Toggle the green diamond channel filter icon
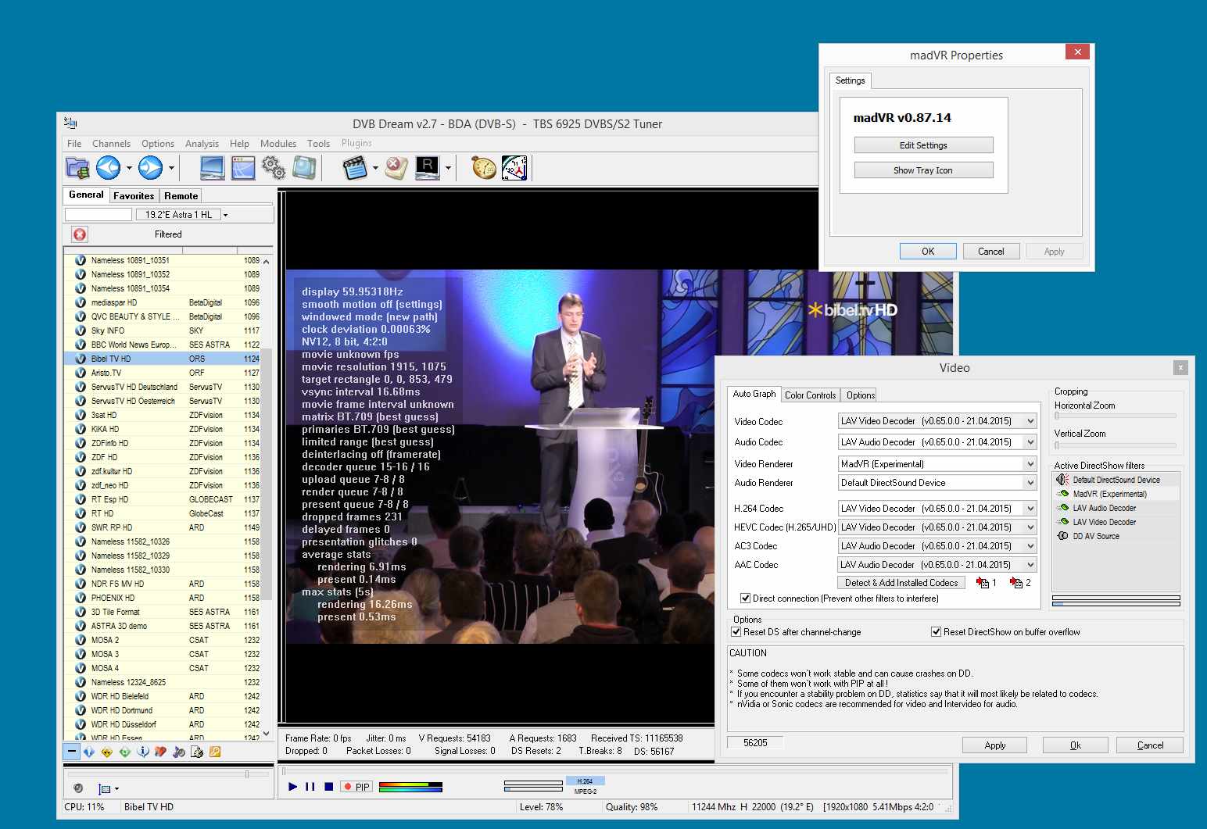The image size is (1207, 829). 125,752
